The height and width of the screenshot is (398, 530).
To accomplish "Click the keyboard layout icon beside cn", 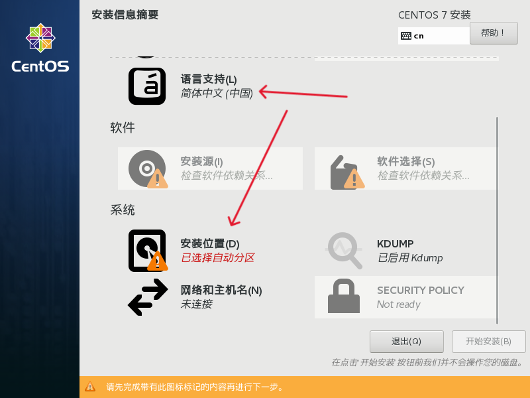I will pos(406,36).
